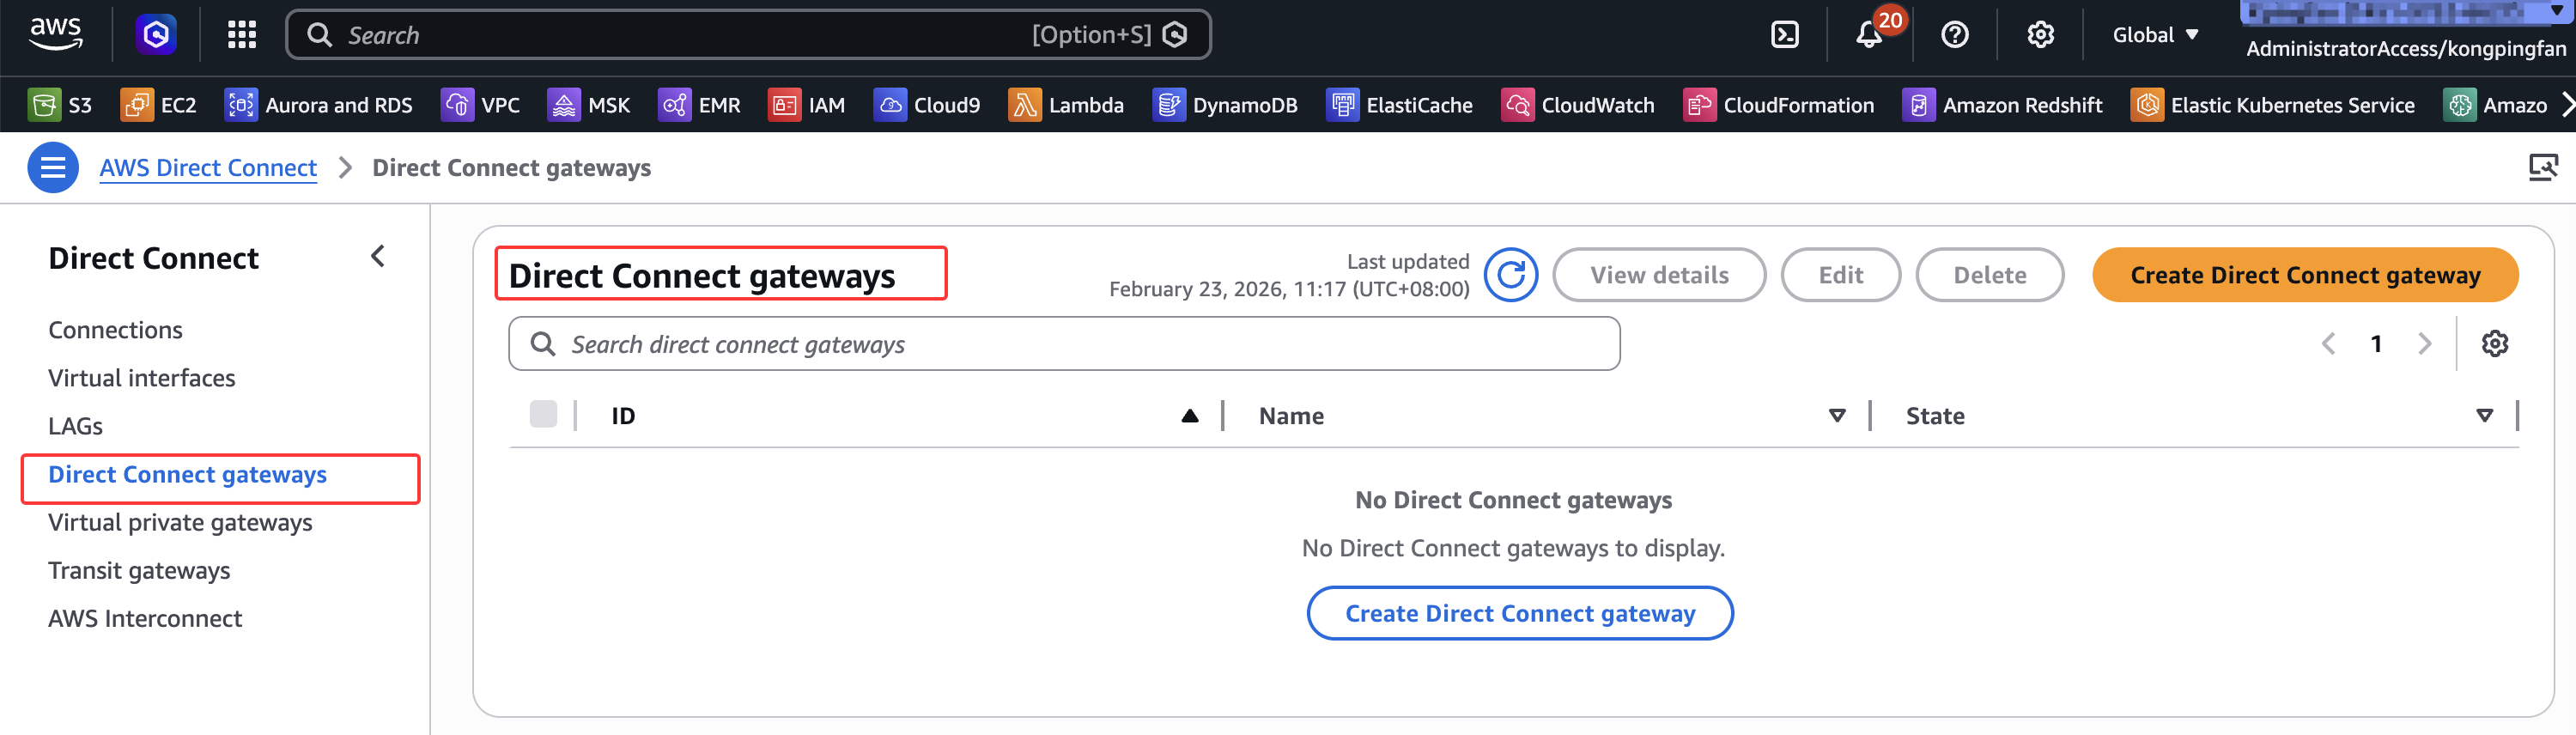Click the orange Create Direct Connect gateway button

click(2304, 275)
